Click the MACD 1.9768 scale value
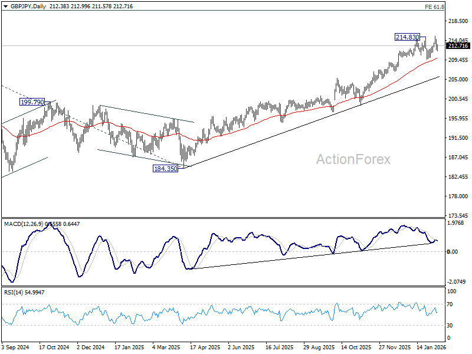Viewport: 472px width, 354px height. (456, 223)
